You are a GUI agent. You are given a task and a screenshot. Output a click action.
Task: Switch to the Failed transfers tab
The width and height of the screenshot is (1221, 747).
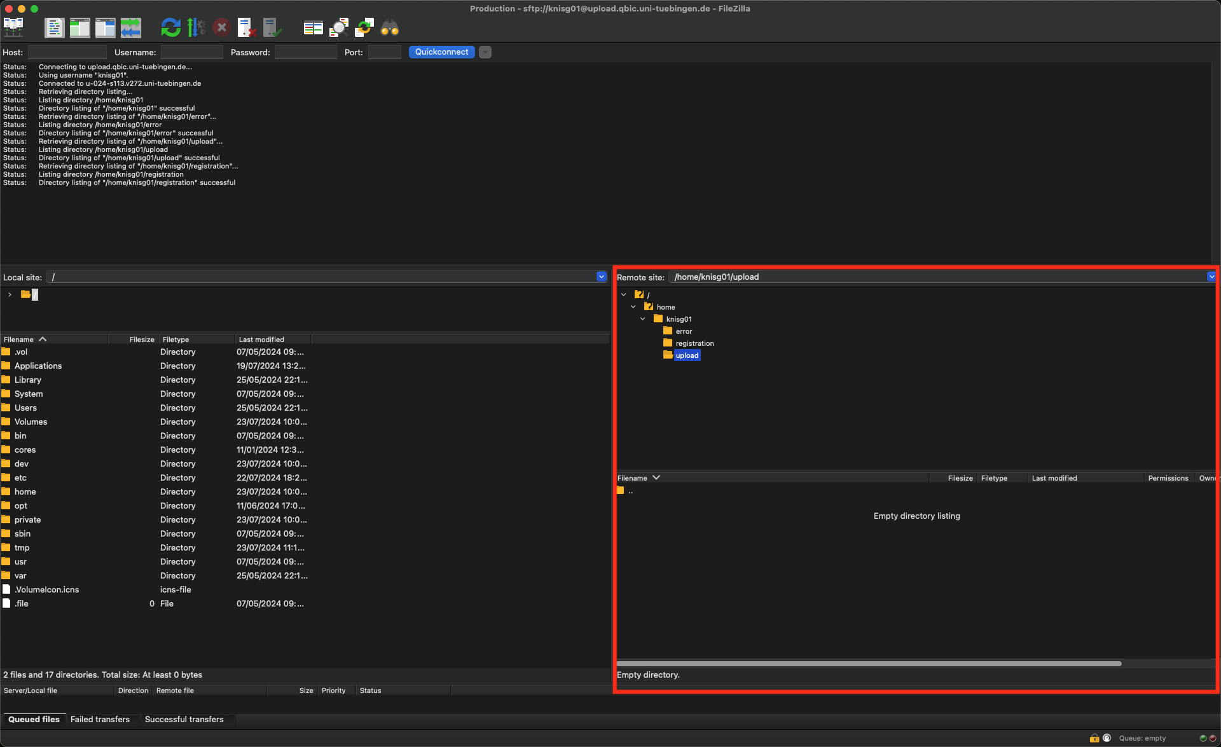coord(100,719)
